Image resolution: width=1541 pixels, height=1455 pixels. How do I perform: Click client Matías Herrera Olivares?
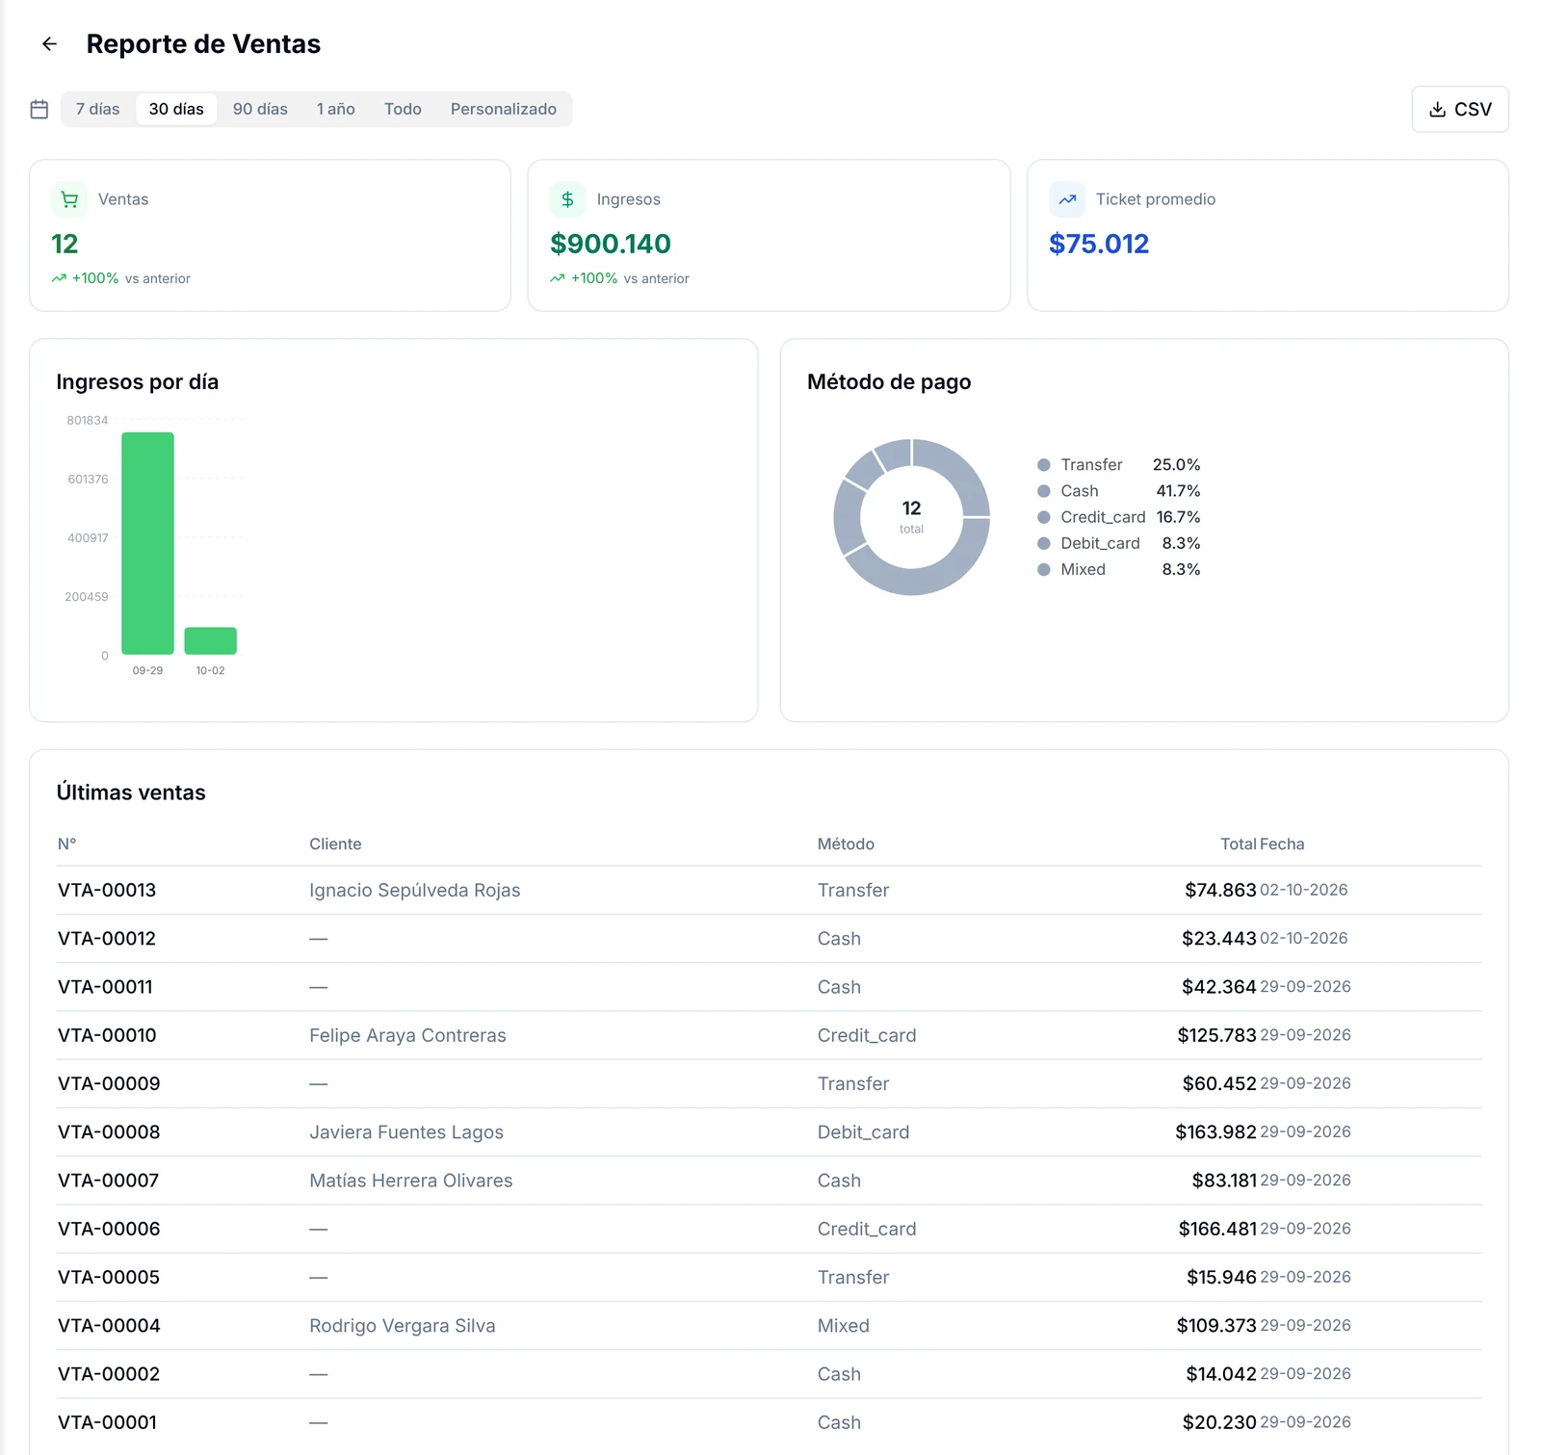click(411, 1181)
